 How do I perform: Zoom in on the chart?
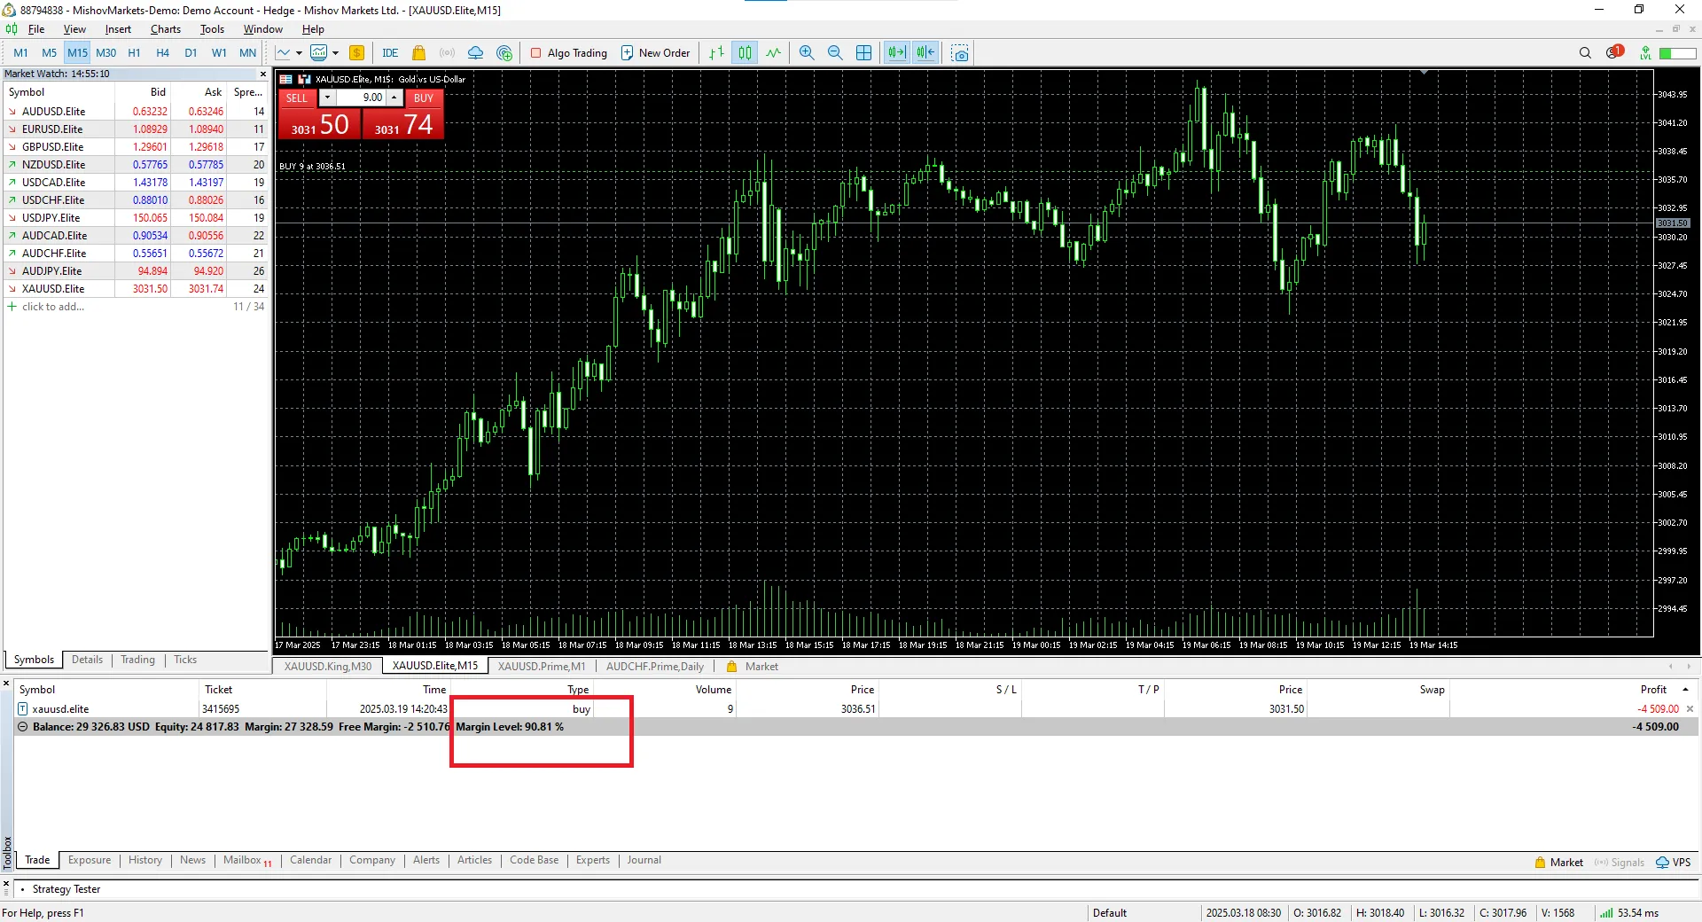[x=807, y=53]
